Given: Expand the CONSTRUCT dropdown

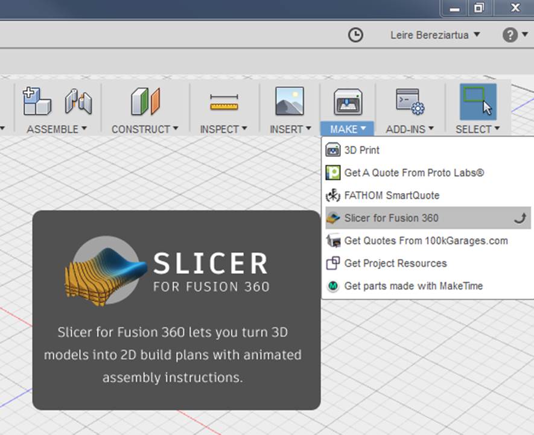Looking at the screenshot, I should (145, 129).
